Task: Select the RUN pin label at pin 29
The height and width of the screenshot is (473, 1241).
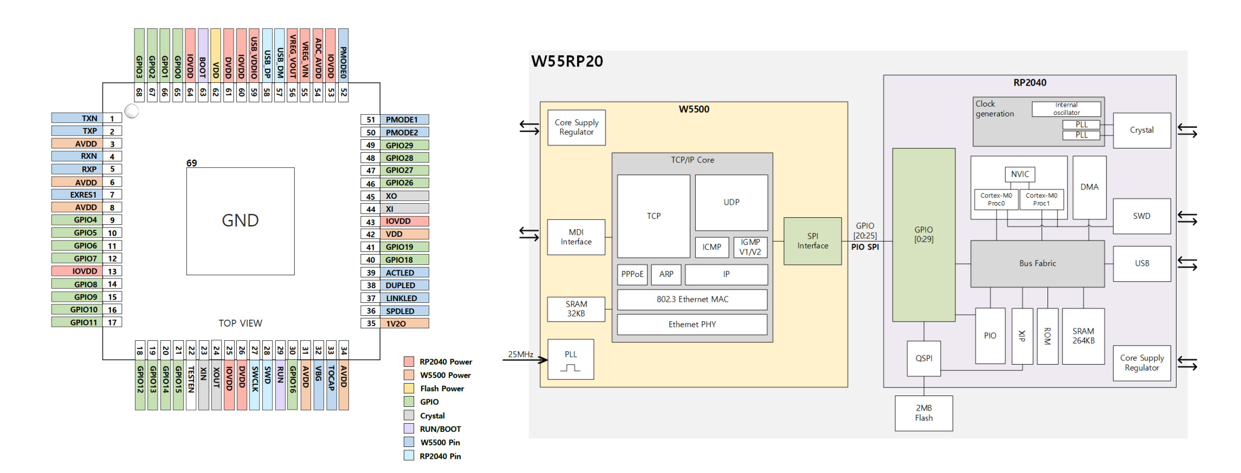Action: pyautogui.click(x=280, y=385)
